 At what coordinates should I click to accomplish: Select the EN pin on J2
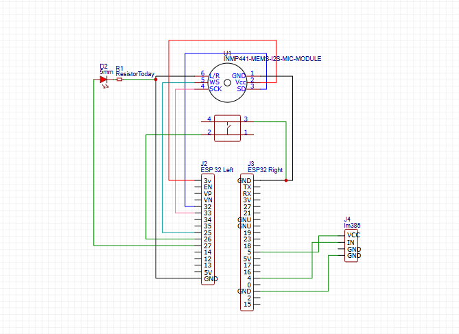(x=208, y=187)
